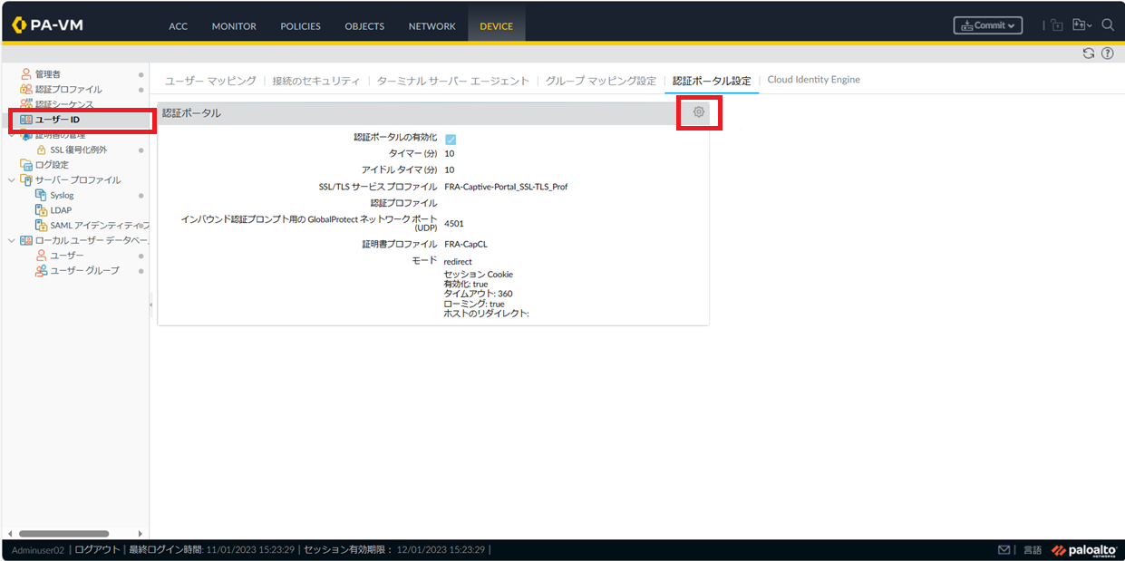Switch to the ユーザー マッピング tab
1125x561 pixels.
(210, 81)
